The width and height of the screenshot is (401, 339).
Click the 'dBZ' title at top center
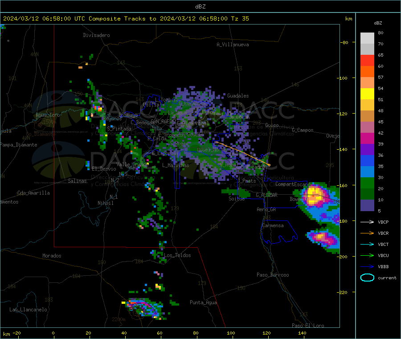[200, 7]
